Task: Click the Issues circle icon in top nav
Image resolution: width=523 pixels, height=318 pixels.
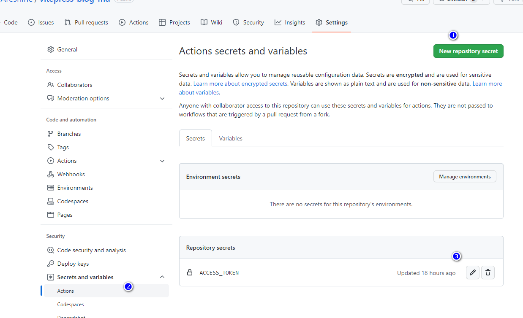Action: [31, 22]
